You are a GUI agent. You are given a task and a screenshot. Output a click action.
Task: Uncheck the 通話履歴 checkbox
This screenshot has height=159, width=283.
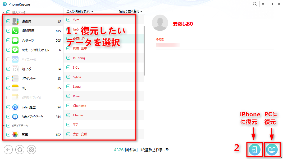tap(8, 31)
